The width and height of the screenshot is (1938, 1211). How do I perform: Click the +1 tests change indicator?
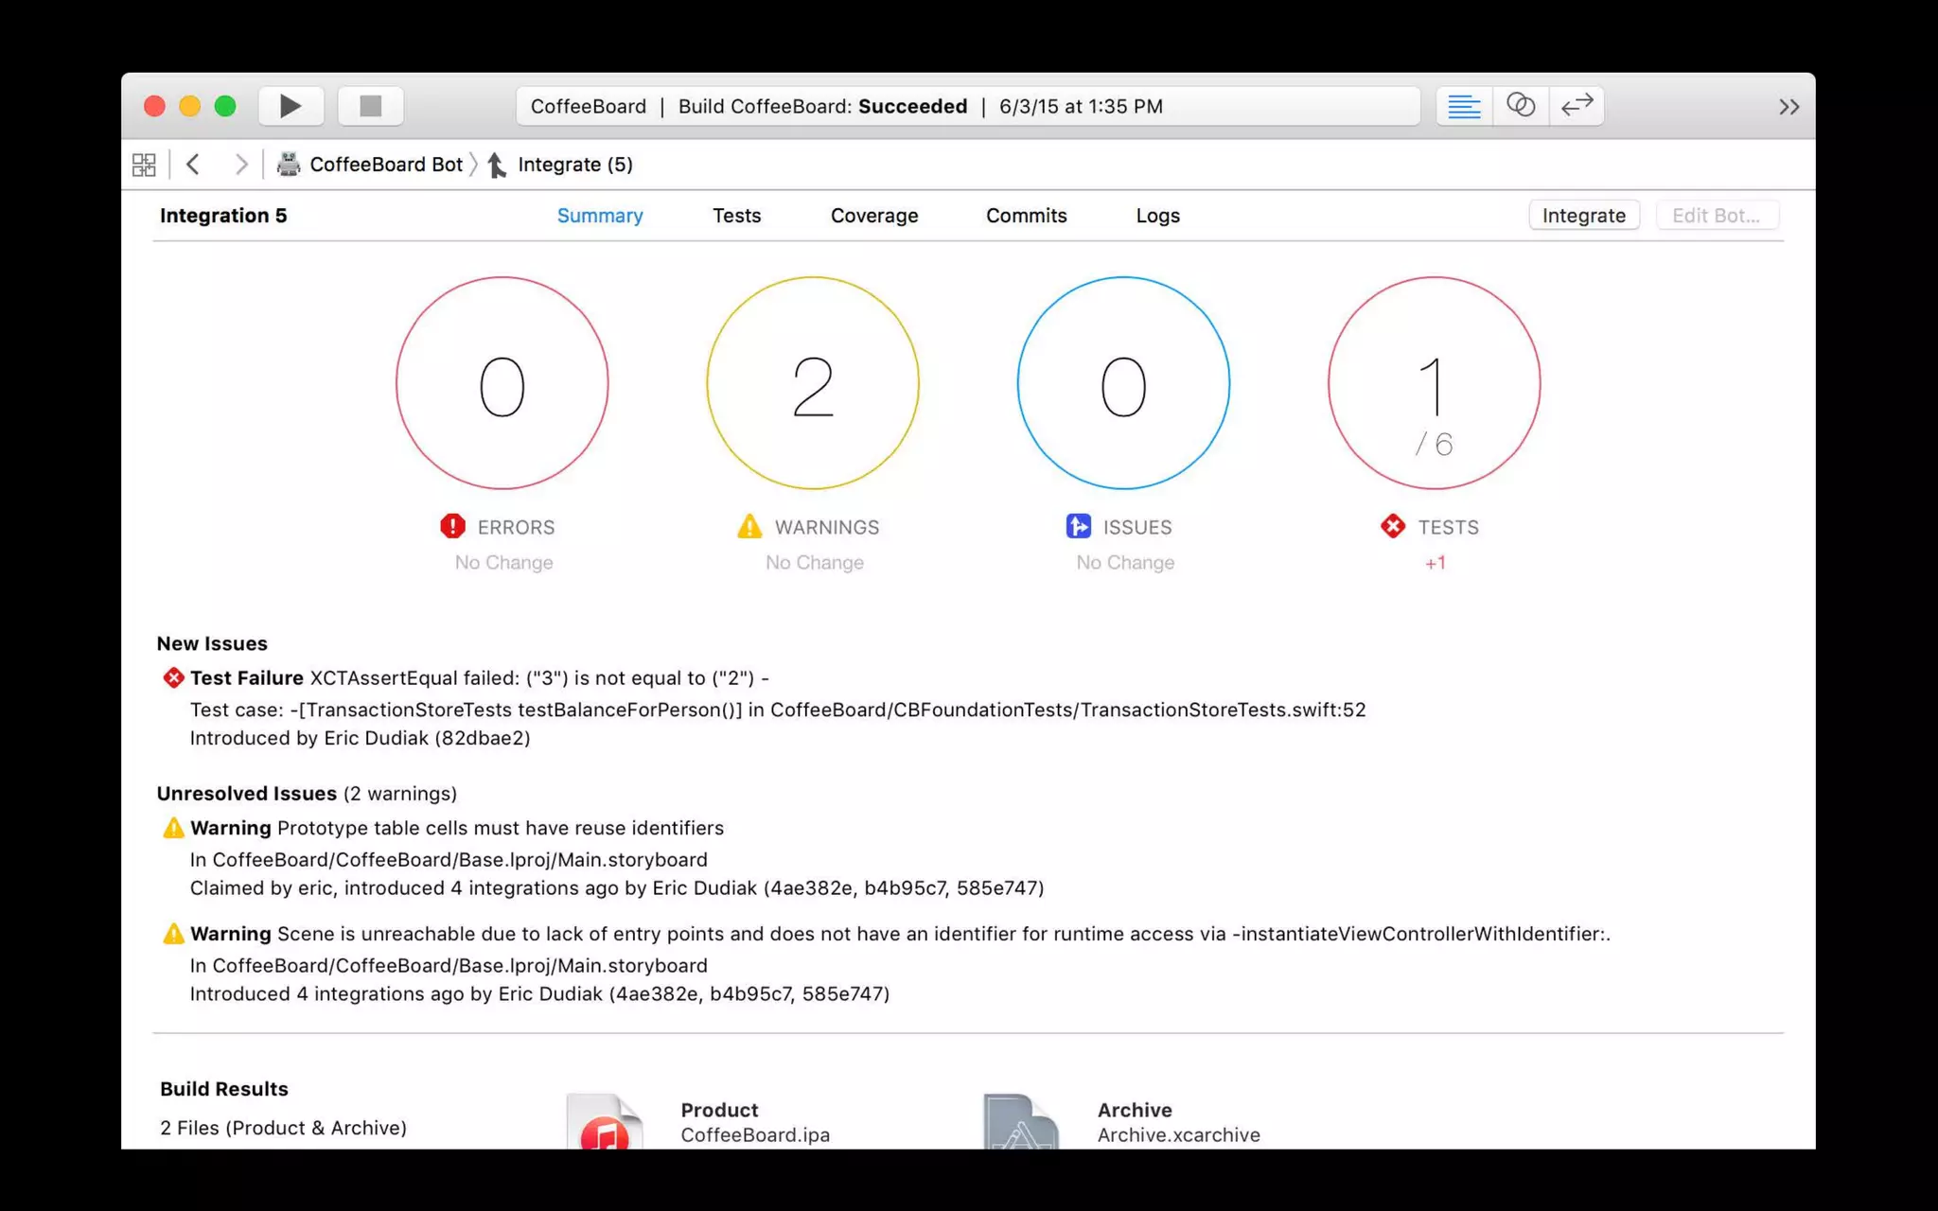pos(1435,563)
